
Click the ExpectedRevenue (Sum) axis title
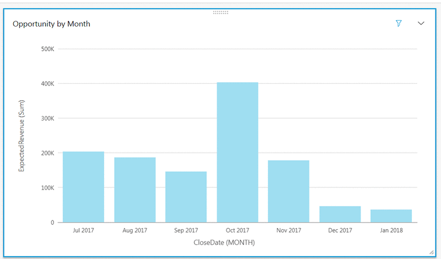[x=21, y=136]
